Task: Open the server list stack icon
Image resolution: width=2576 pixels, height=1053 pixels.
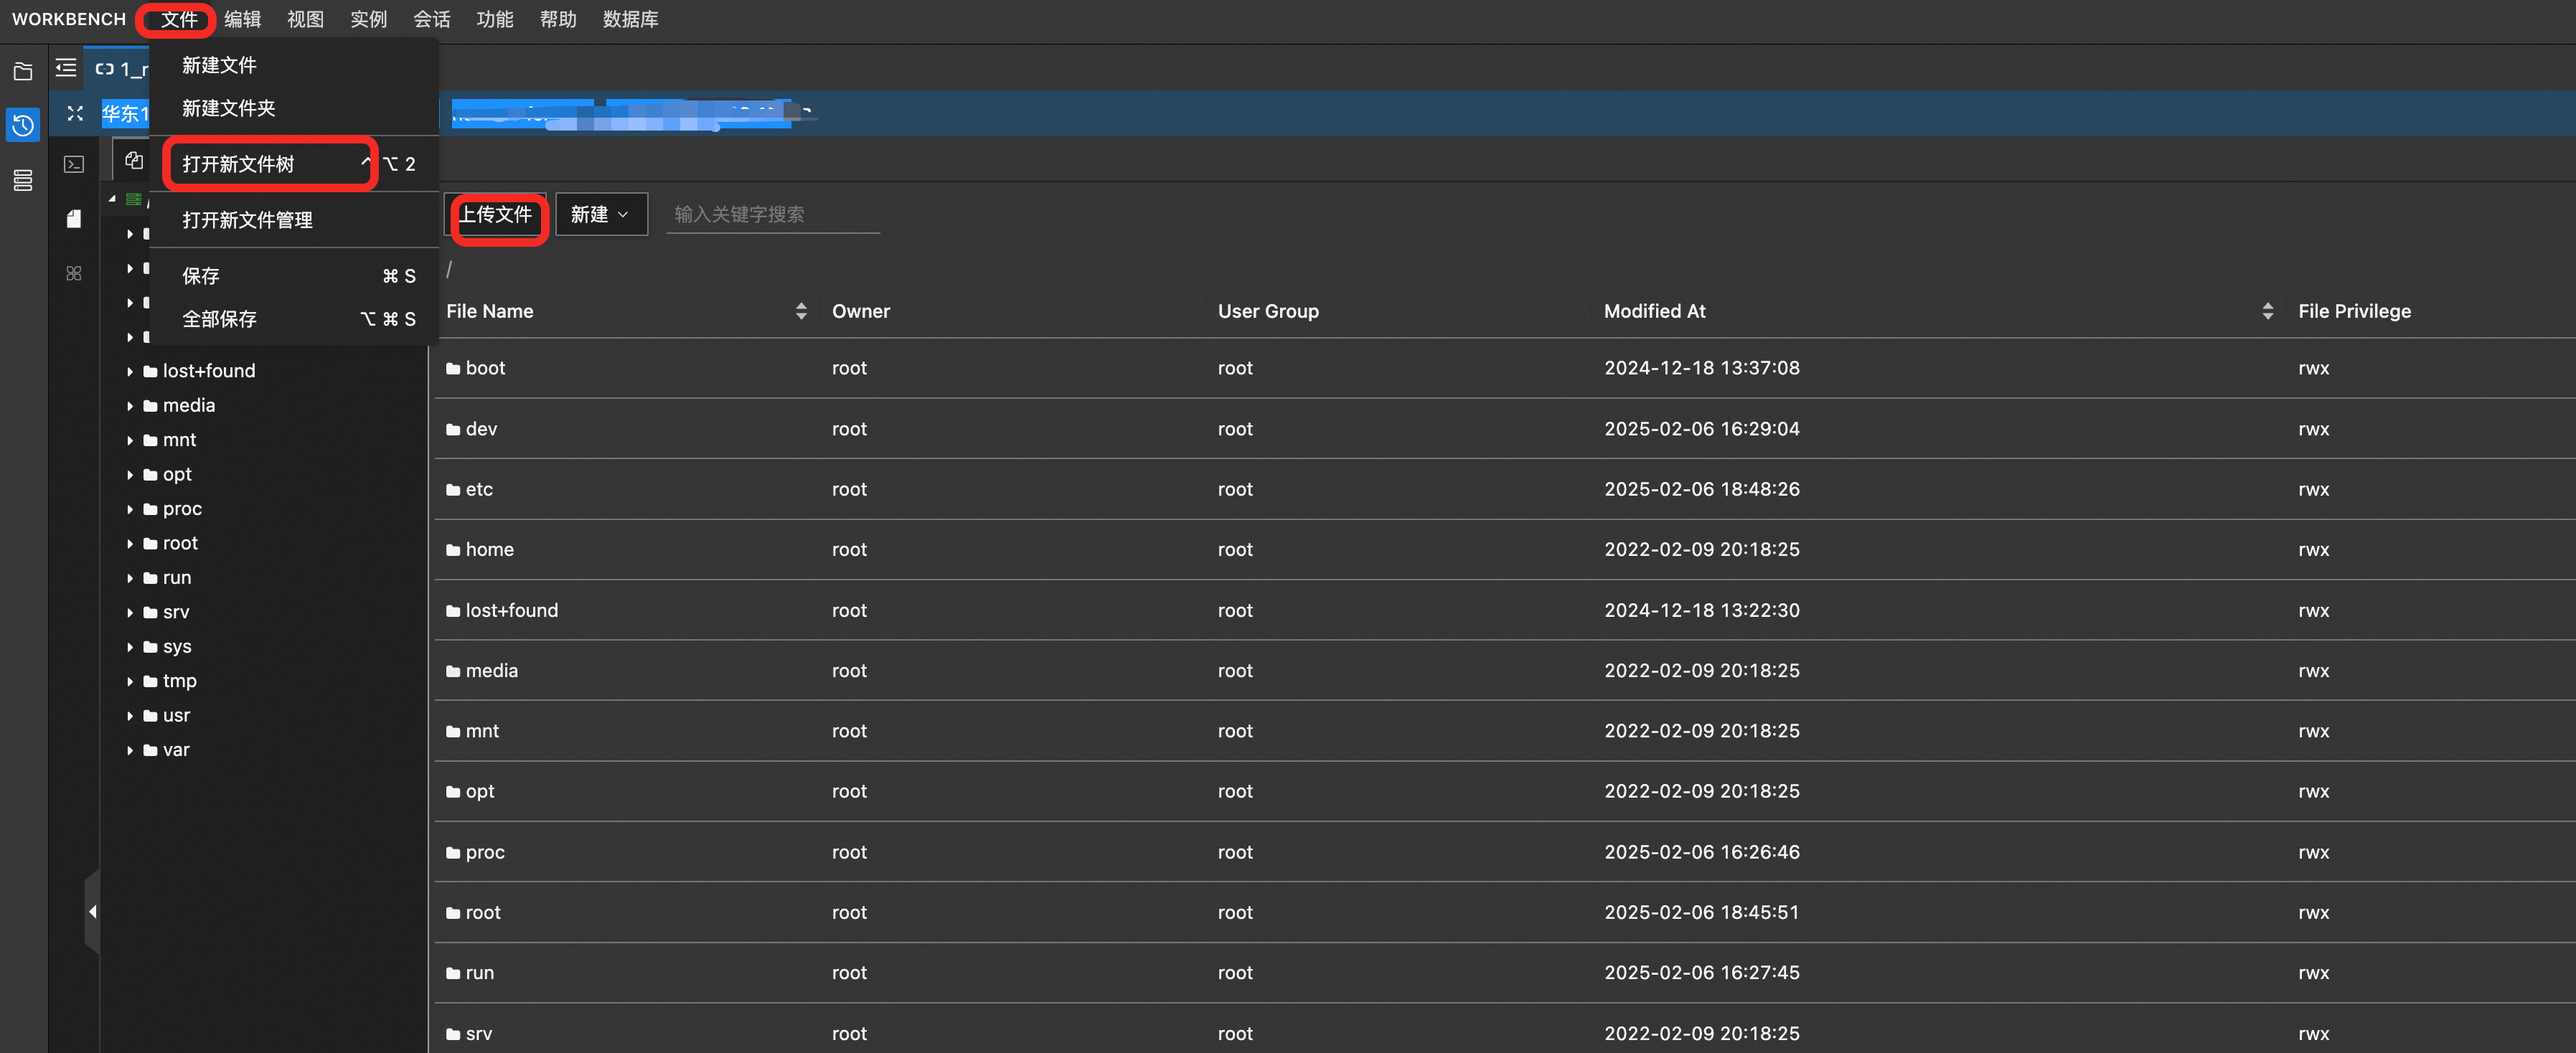Action: pyautogui.click(x=23, y=180)
